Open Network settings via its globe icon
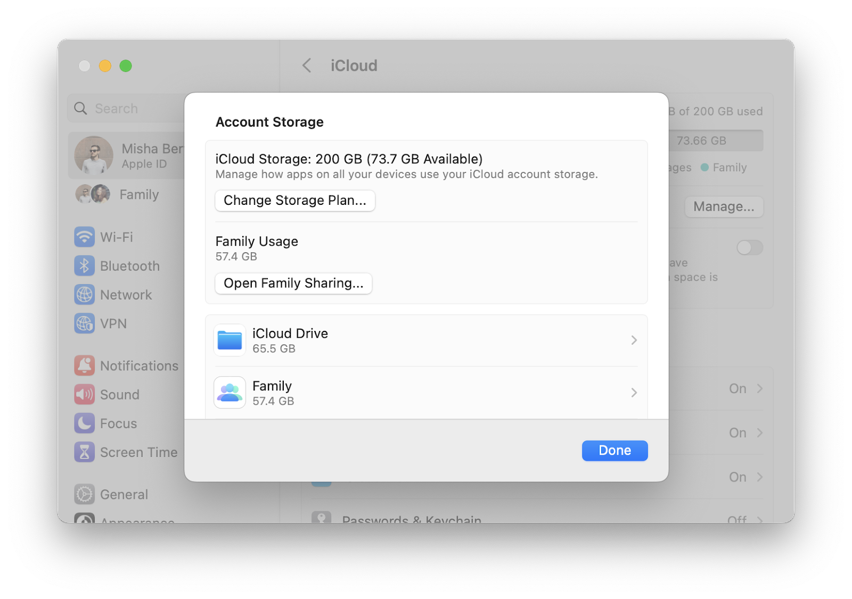This screenshot has height=599, width=852. [x=84, y=295]
